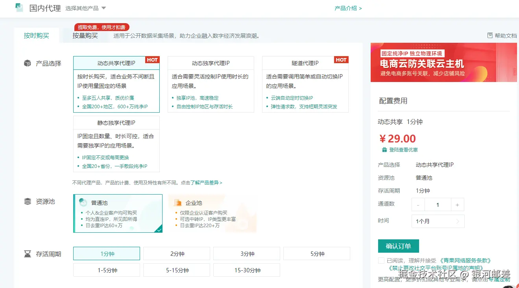This screenshot has height=288, width=519.
Task: Click the 提取免费，使用才扣费 badge
Action: point(102,27)
